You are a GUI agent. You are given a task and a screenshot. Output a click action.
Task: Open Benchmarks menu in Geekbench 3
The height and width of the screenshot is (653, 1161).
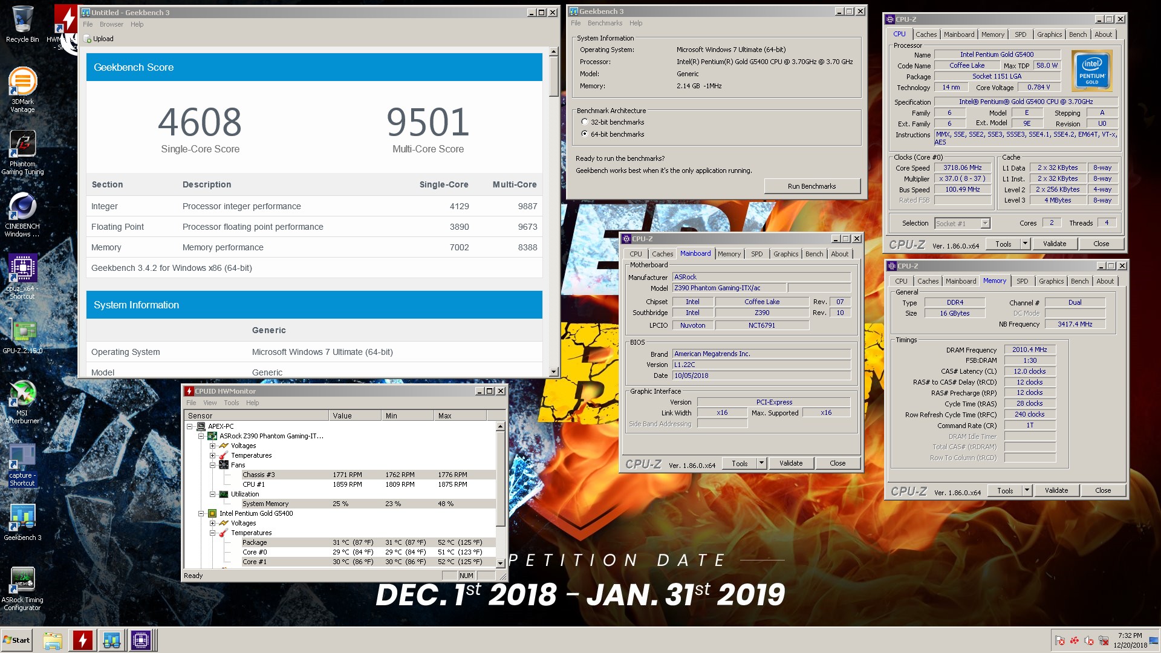point(605,23)
